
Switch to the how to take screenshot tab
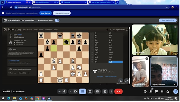point(102,2)
